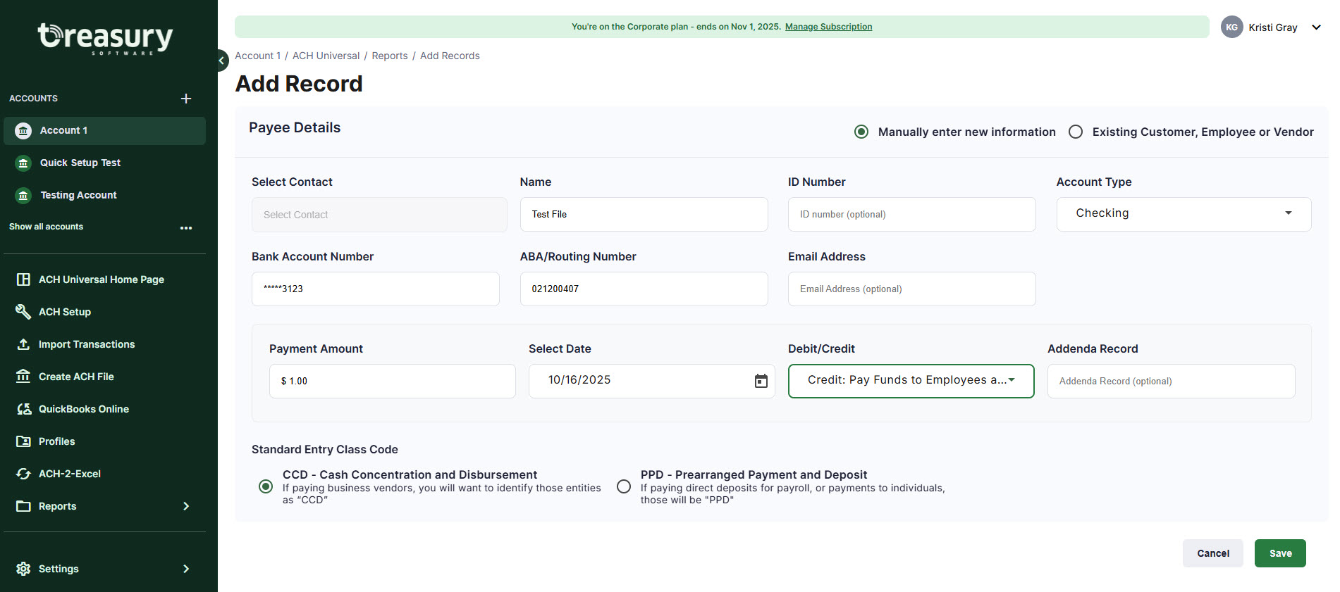The height and width of the screenshot is (592, 1340).
Task: Open the Account Type Checking dropdown
Action: pos(1184,214)
